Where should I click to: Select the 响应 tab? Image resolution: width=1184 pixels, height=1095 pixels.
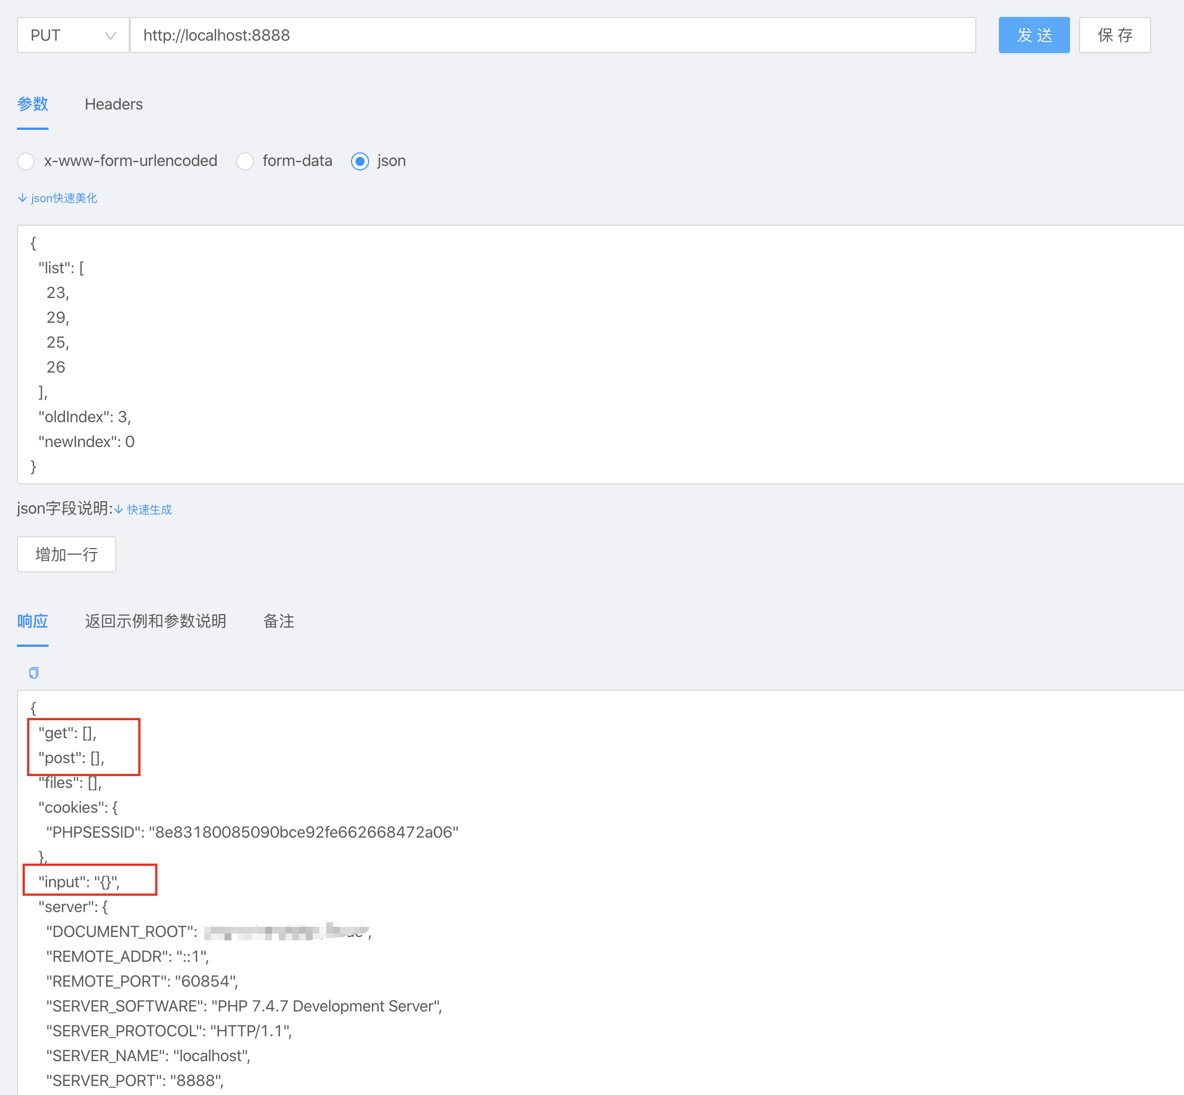coord(33,621)
